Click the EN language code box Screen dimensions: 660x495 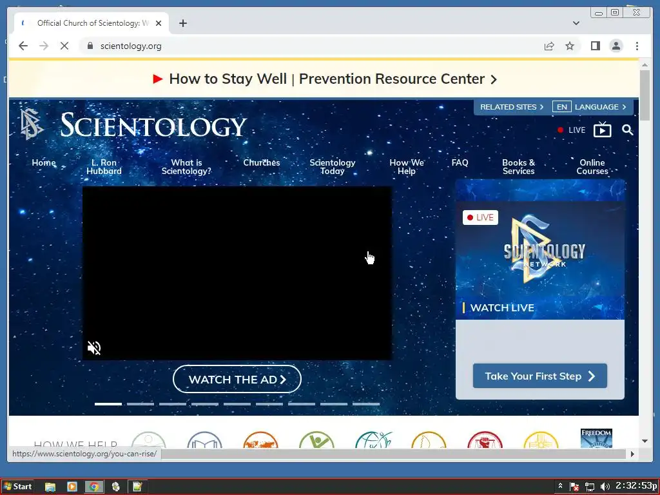562,107
